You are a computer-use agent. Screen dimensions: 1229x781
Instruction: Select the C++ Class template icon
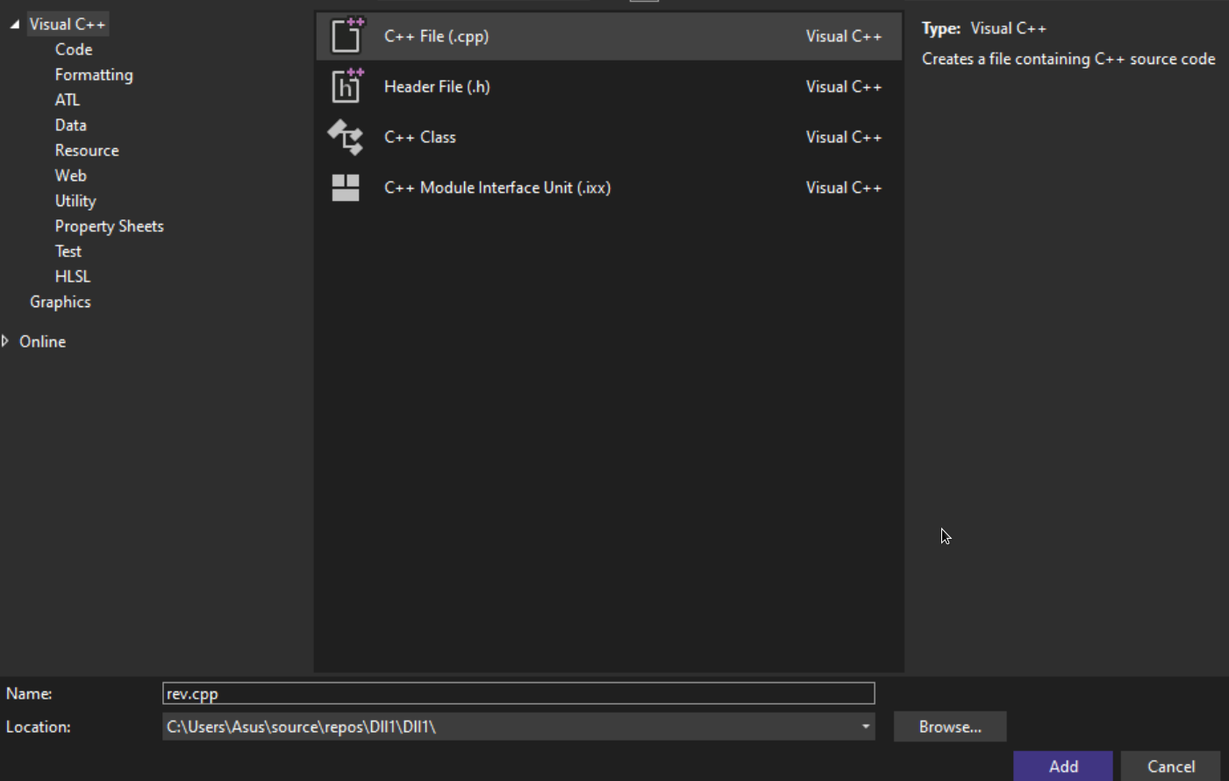(346, 137)
